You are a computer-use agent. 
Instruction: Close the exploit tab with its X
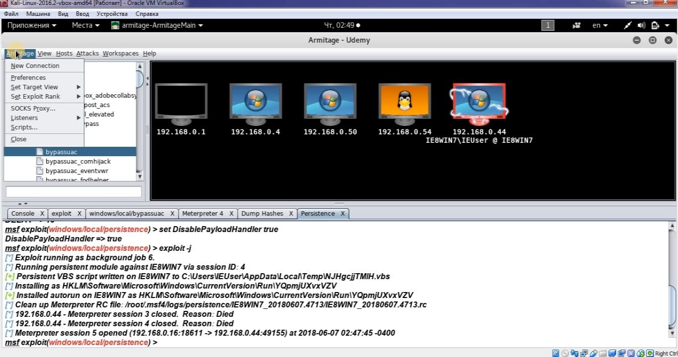79,214
